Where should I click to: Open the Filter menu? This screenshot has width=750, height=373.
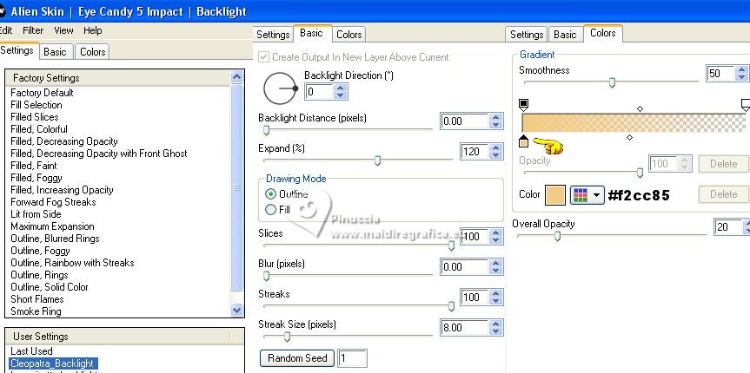[x=33, y=30]
